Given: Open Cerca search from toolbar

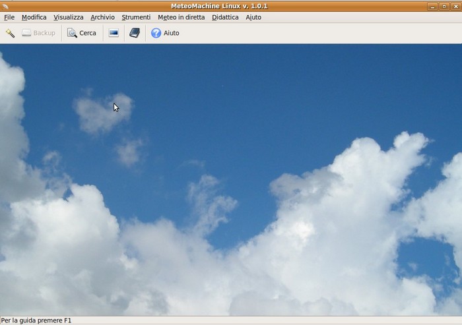Looking at the screenshot, I should click(x=82, y=33).
